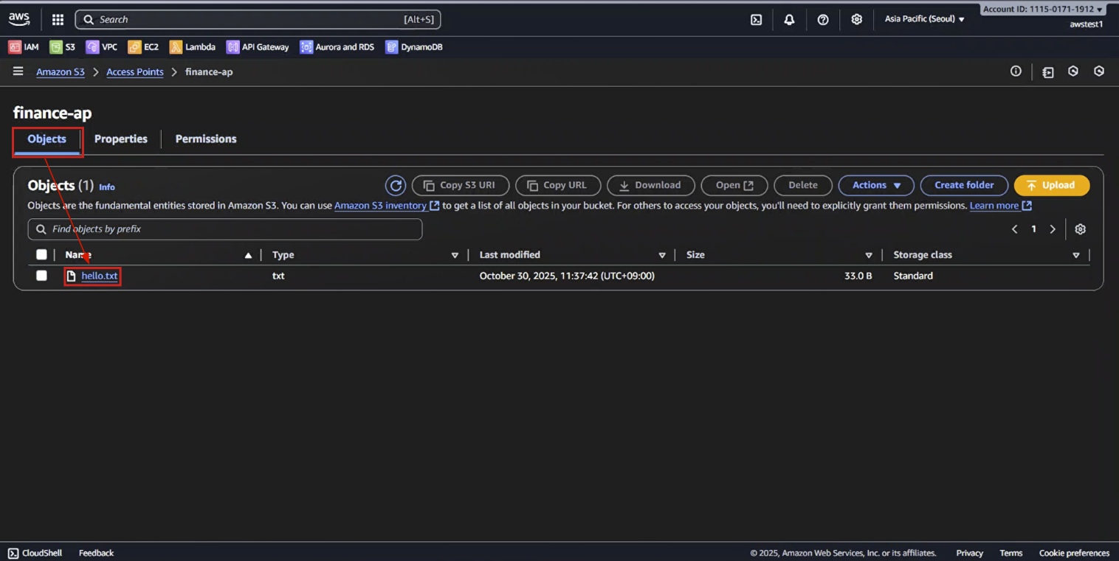Open VPC service shortcut
Screen dimensions: 1119x561
point(102,47)
